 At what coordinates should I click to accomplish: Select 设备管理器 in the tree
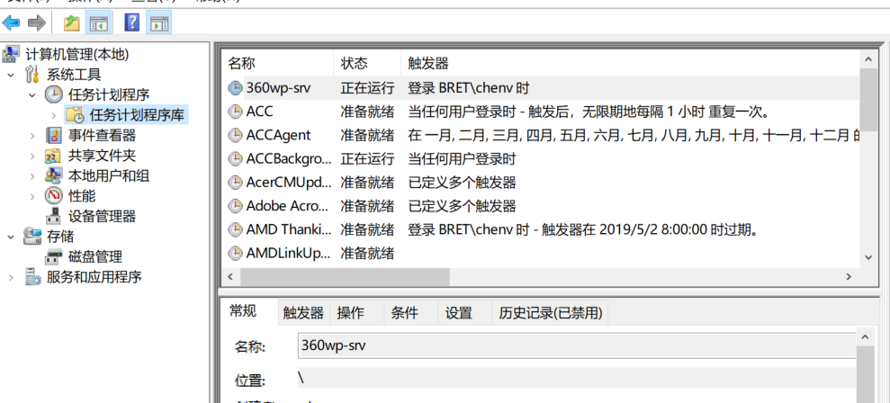click(102, 216)
